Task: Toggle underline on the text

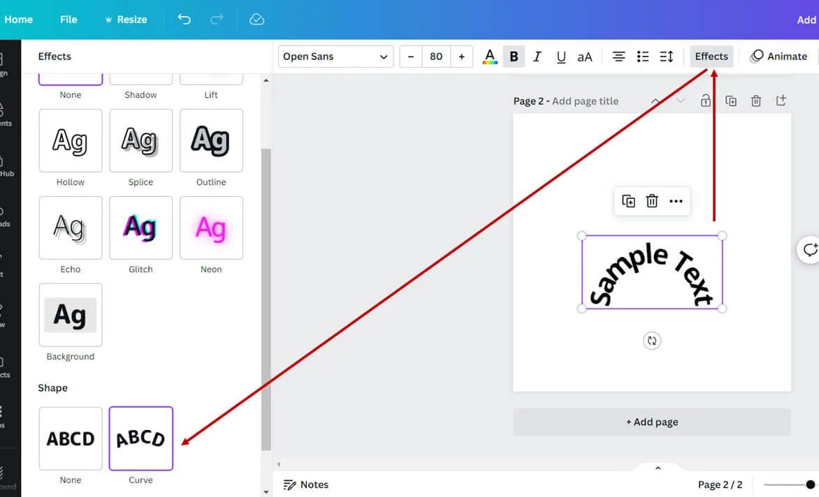Action: [x=561, y=56]
